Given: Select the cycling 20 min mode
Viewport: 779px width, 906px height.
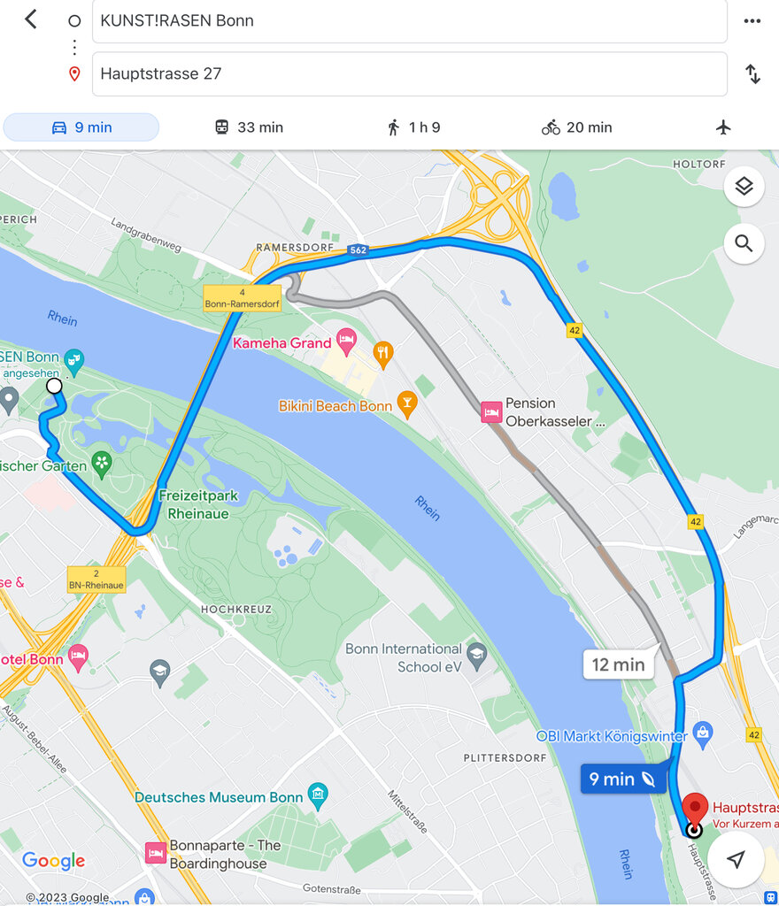Looking at the screenshot, I should click(577, 127).
